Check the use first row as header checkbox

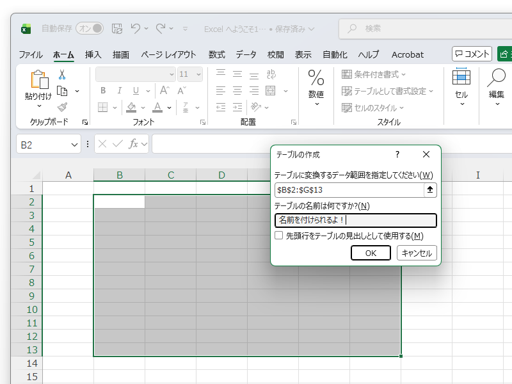point(278,236)
